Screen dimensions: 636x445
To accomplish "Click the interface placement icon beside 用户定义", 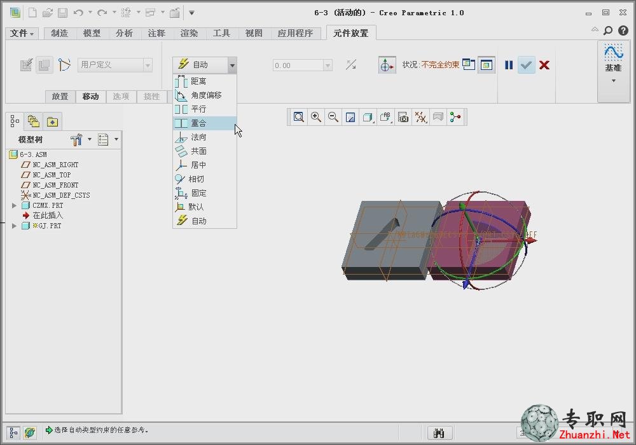I will [x=26, y=65].
